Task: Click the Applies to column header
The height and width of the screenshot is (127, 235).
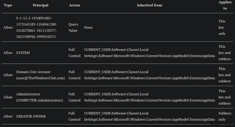Action: pos(225,5)
